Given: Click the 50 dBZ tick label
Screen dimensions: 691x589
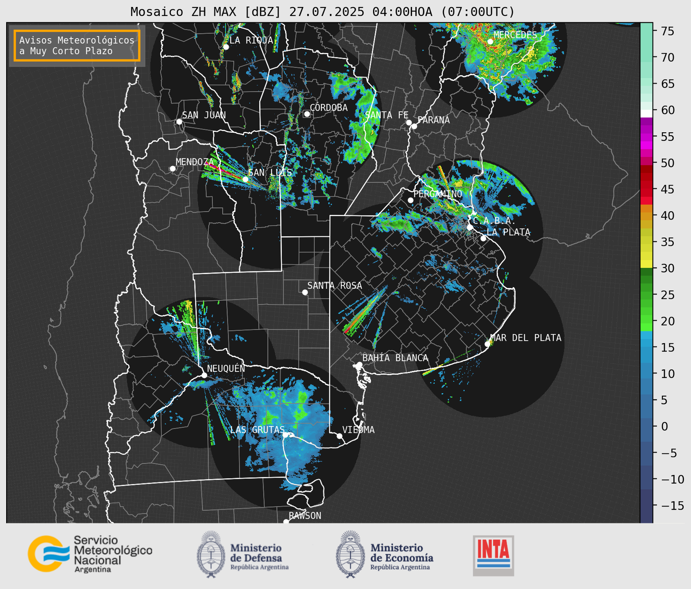Looking at the screenshot, I should (668, 163).
